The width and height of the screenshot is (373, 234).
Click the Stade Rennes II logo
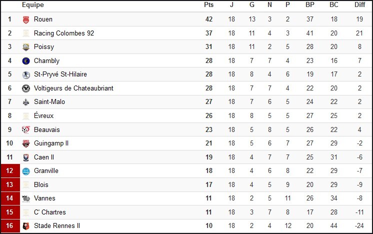26,226
